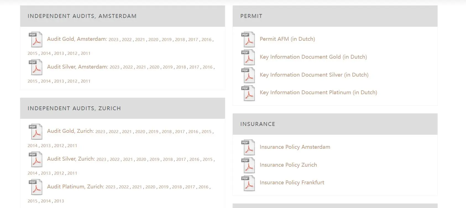The height and width of the screenshot is (208, 466).
Task: Open Key Information Document Gold link
Action: 313,57
